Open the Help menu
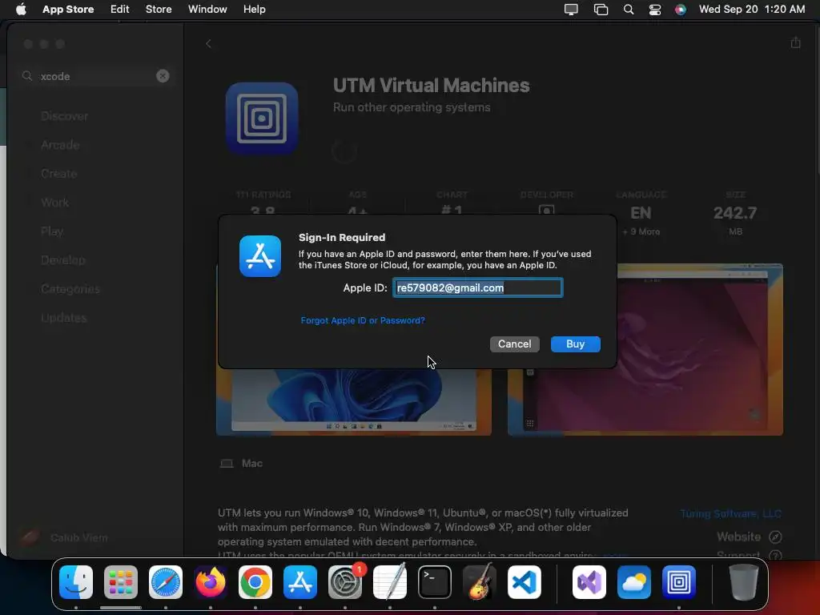The image size is (820, 615). point(254,9)
